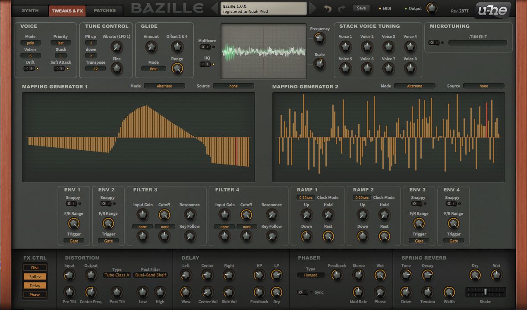Click the Voice 8 stack tuning knob
The width and height of the screenshot is (527, 310).
[410, 68]
